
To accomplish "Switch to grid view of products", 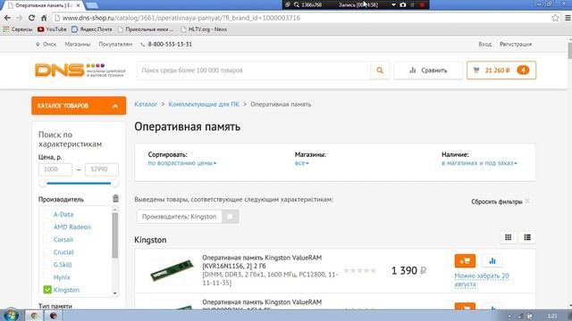I will (x=509, y=237).
